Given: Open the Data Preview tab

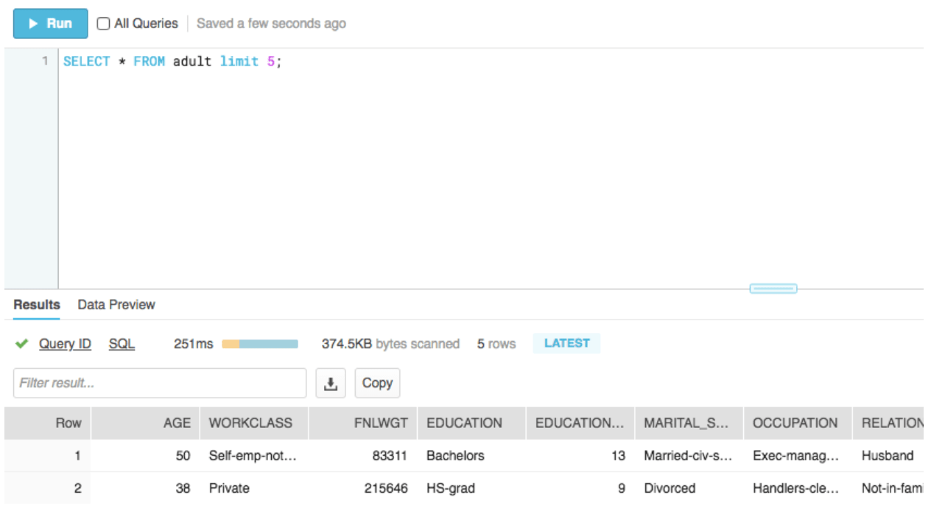Looking at the screenshot, I should point(116,304).
